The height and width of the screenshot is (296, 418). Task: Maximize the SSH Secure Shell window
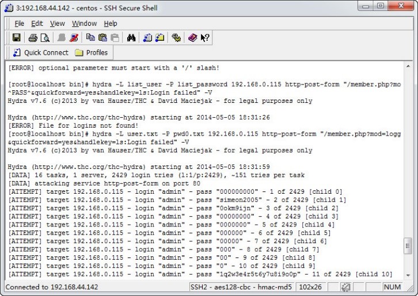tap(381, 6)
